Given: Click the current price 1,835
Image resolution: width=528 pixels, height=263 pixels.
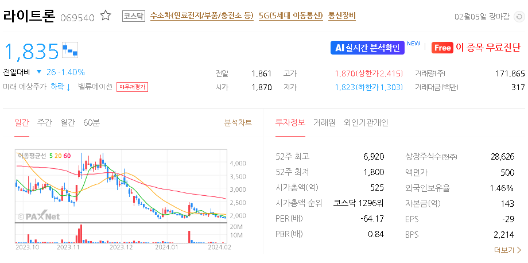Looking at the screenshot, I should (x=32, y=51).
